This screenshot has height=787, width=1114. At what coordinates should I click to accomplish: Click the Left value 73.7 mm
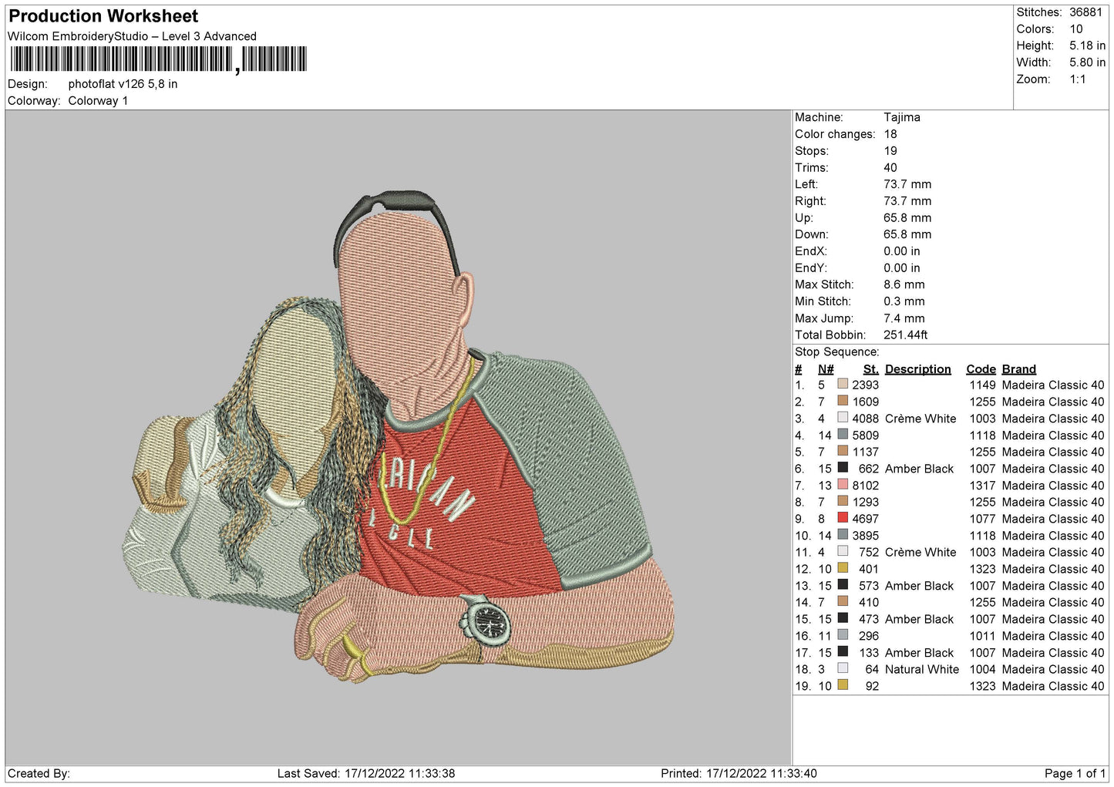pyautogui.click(x=907, y=184)
